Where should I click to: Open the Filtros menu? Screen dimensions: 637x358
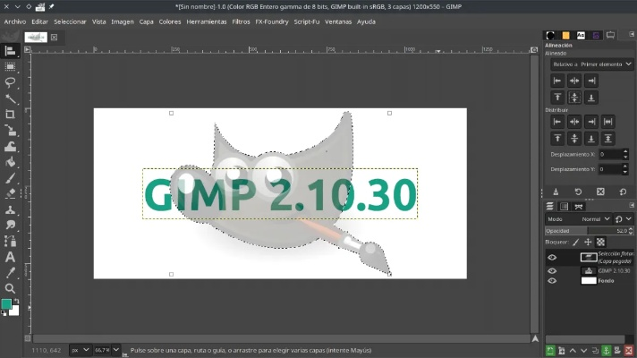click(241, 22)
